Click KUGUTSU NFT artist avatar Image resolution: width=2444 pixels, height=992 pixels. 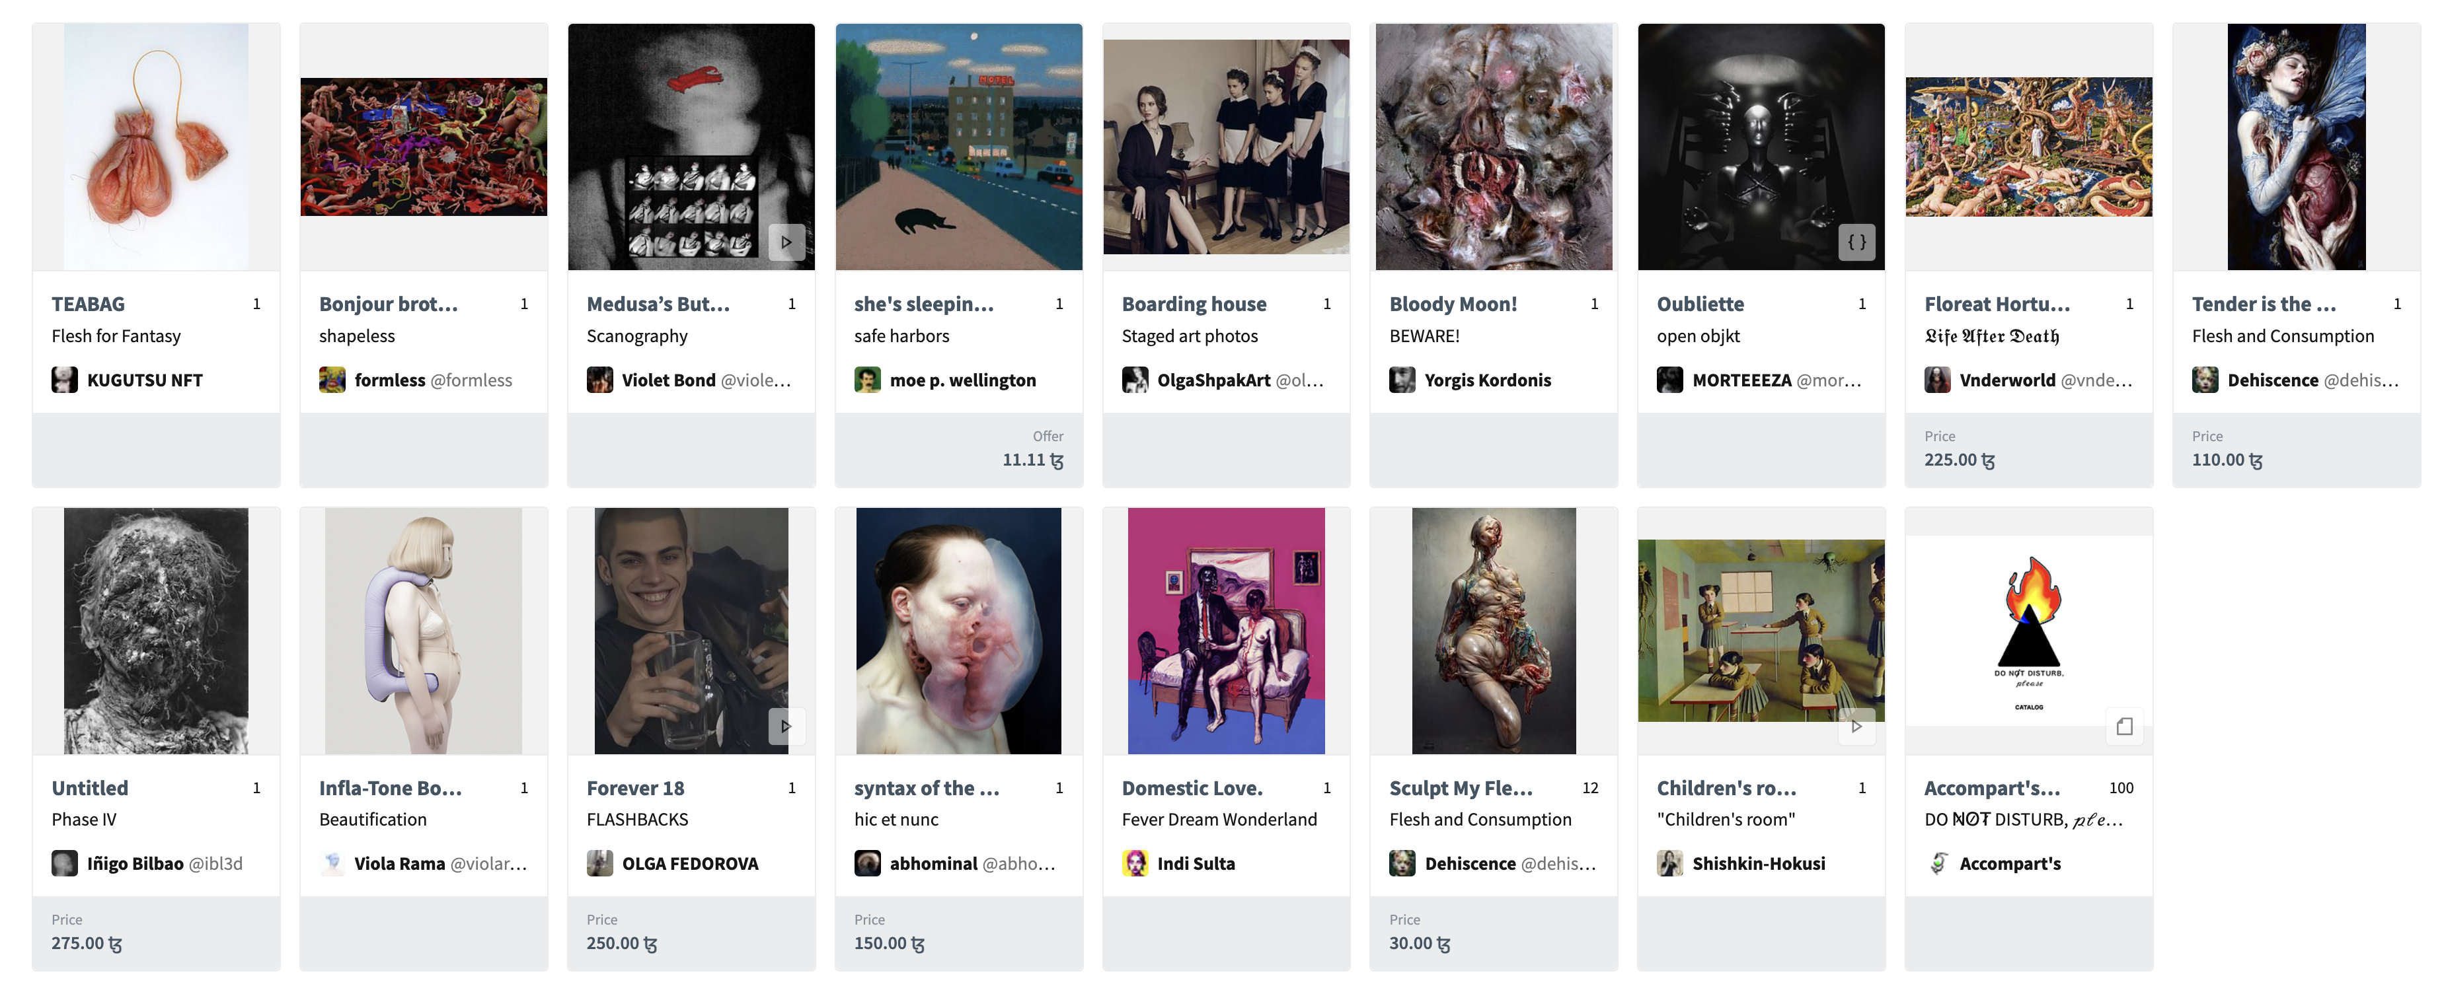[65, 380]
